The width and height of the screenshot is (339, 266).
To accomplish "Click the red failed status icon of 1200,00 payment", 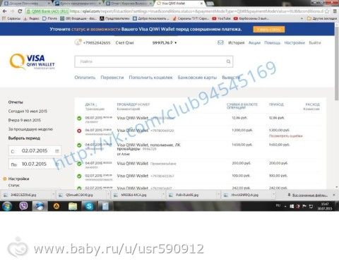I will (x=79, y=131).
